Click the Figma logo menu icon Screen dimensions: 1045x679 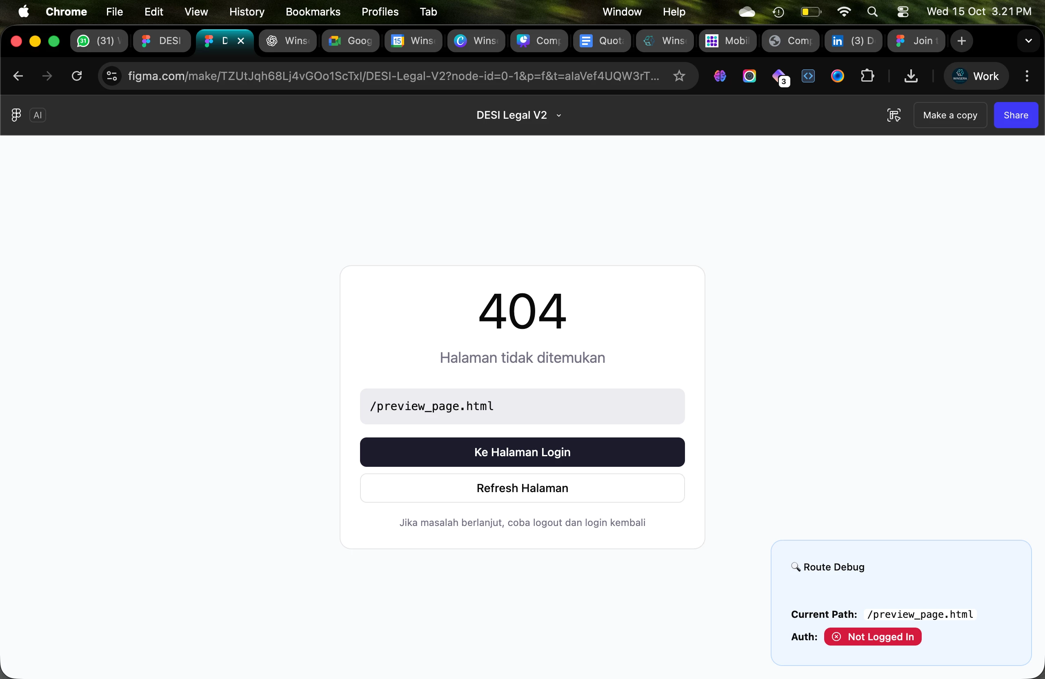[16, 115]
